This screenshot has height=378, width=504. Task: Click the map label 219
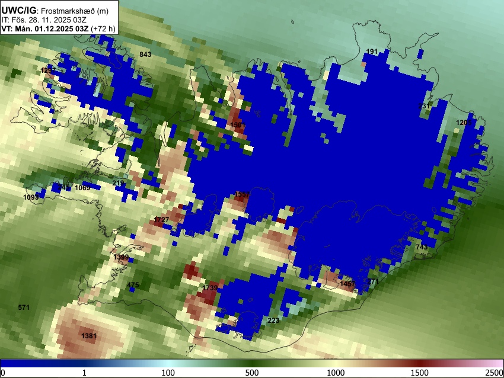coord(118,183)
